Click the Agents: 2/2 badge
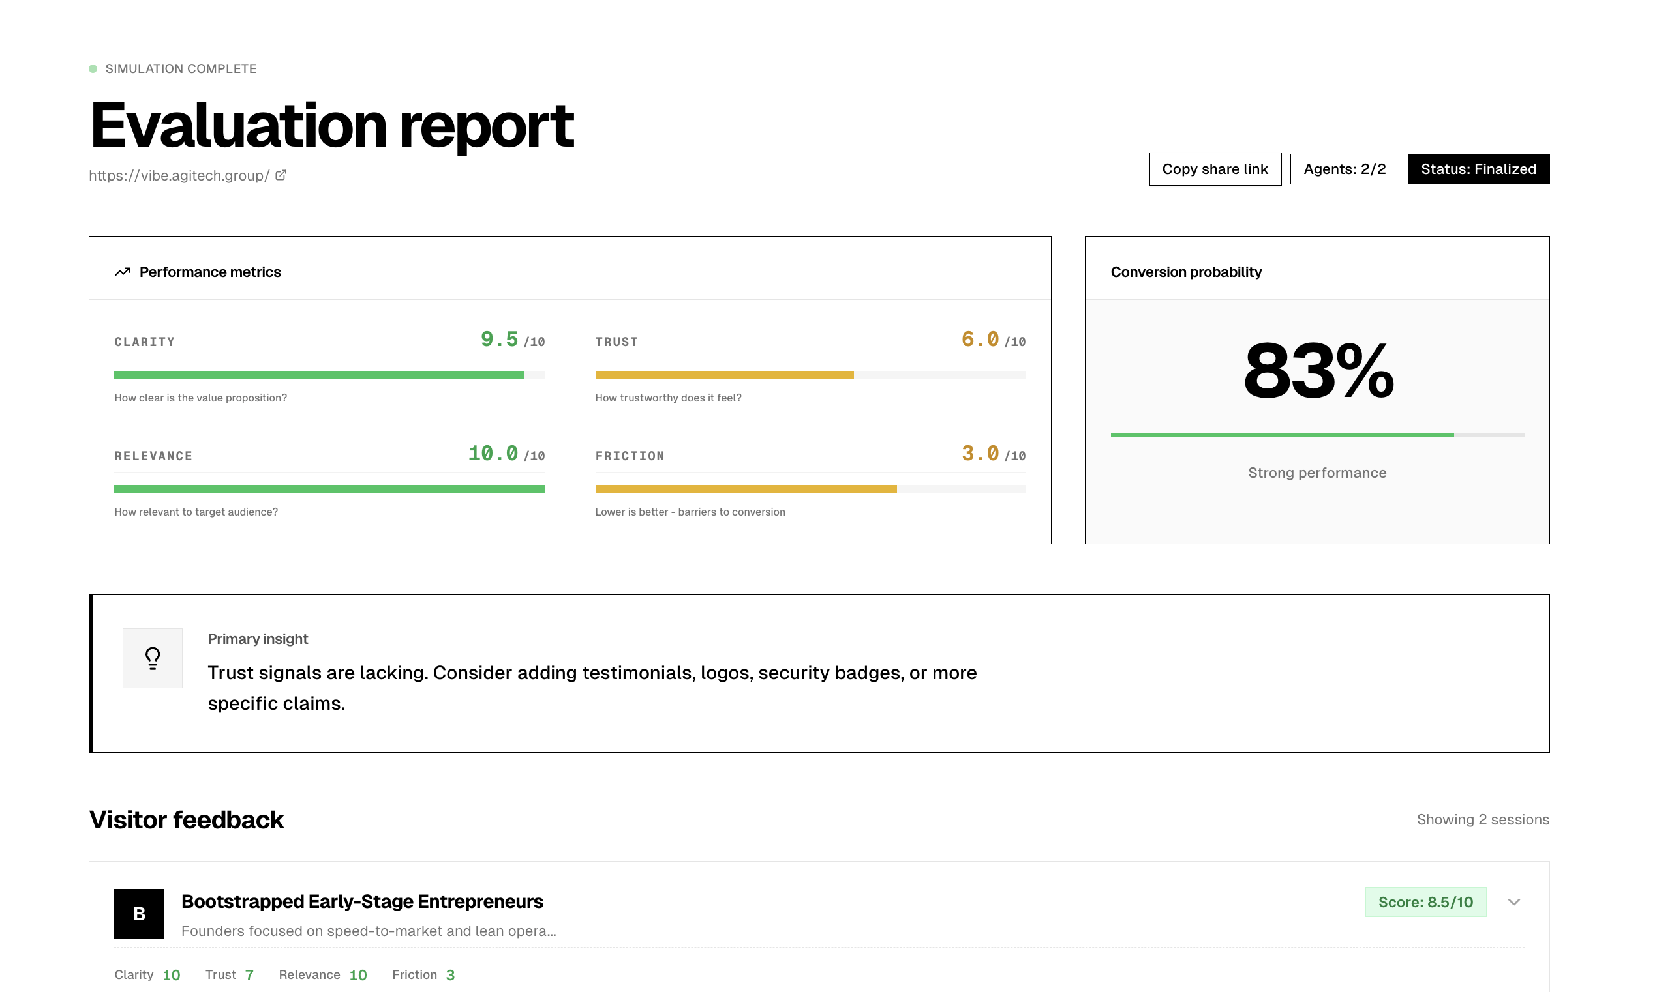The height and width of the screenshot is (992, 1657). pos(1344,169)
